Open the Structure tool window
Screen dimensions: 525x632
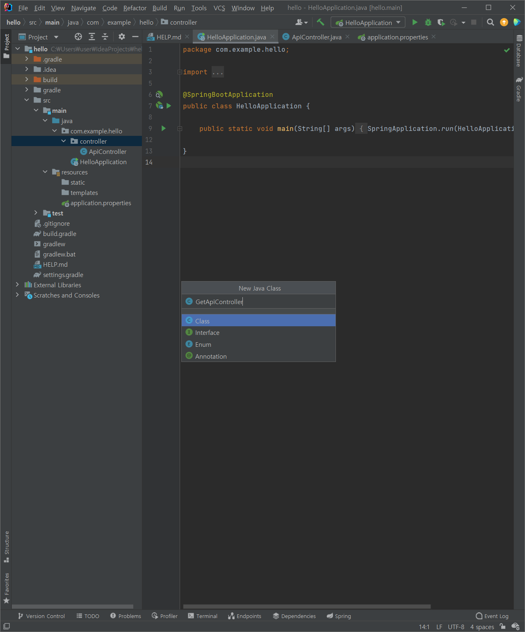click(7, 547)
